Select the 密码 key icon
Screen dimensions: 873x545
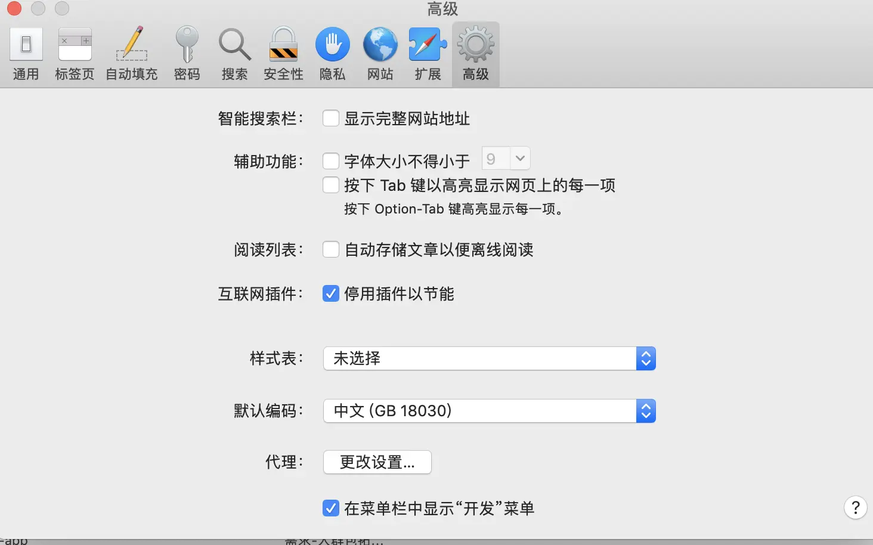tap(187, 54)
